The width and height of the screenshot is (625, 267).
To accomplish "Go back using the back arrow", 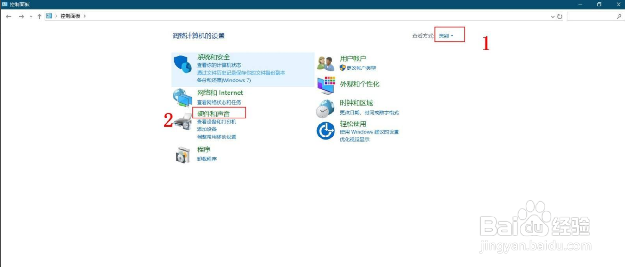I will tap(9, 15).
